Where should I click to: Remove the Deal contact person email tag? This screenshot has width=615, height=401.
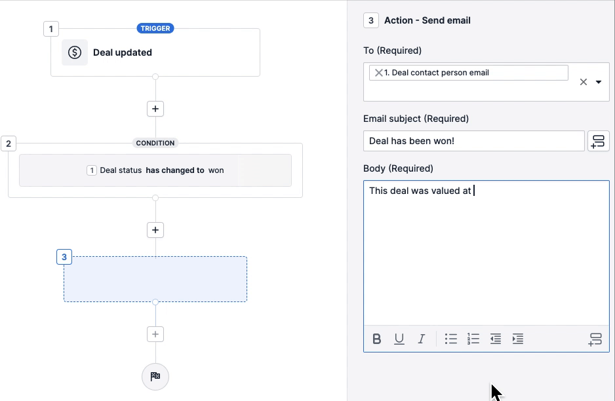(378, 73)
